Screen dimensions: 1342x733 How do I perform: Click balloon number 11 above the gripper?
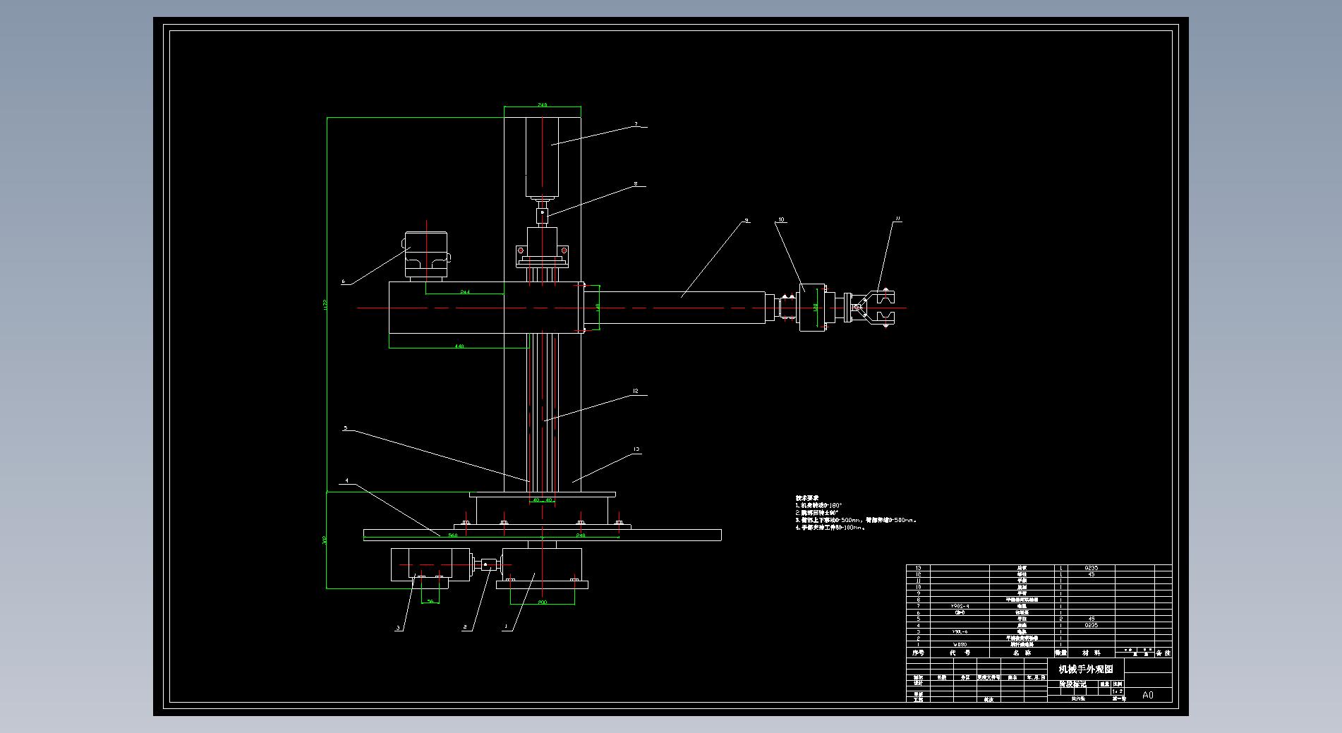pos(897,219)
